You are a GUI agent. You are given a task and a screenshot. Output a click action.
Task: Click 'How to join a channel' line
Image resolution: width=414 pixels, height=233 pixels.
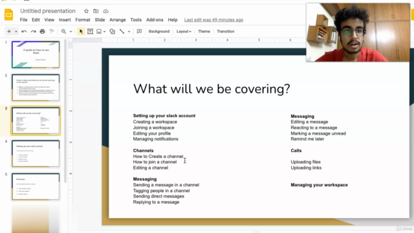click(155, 162)
